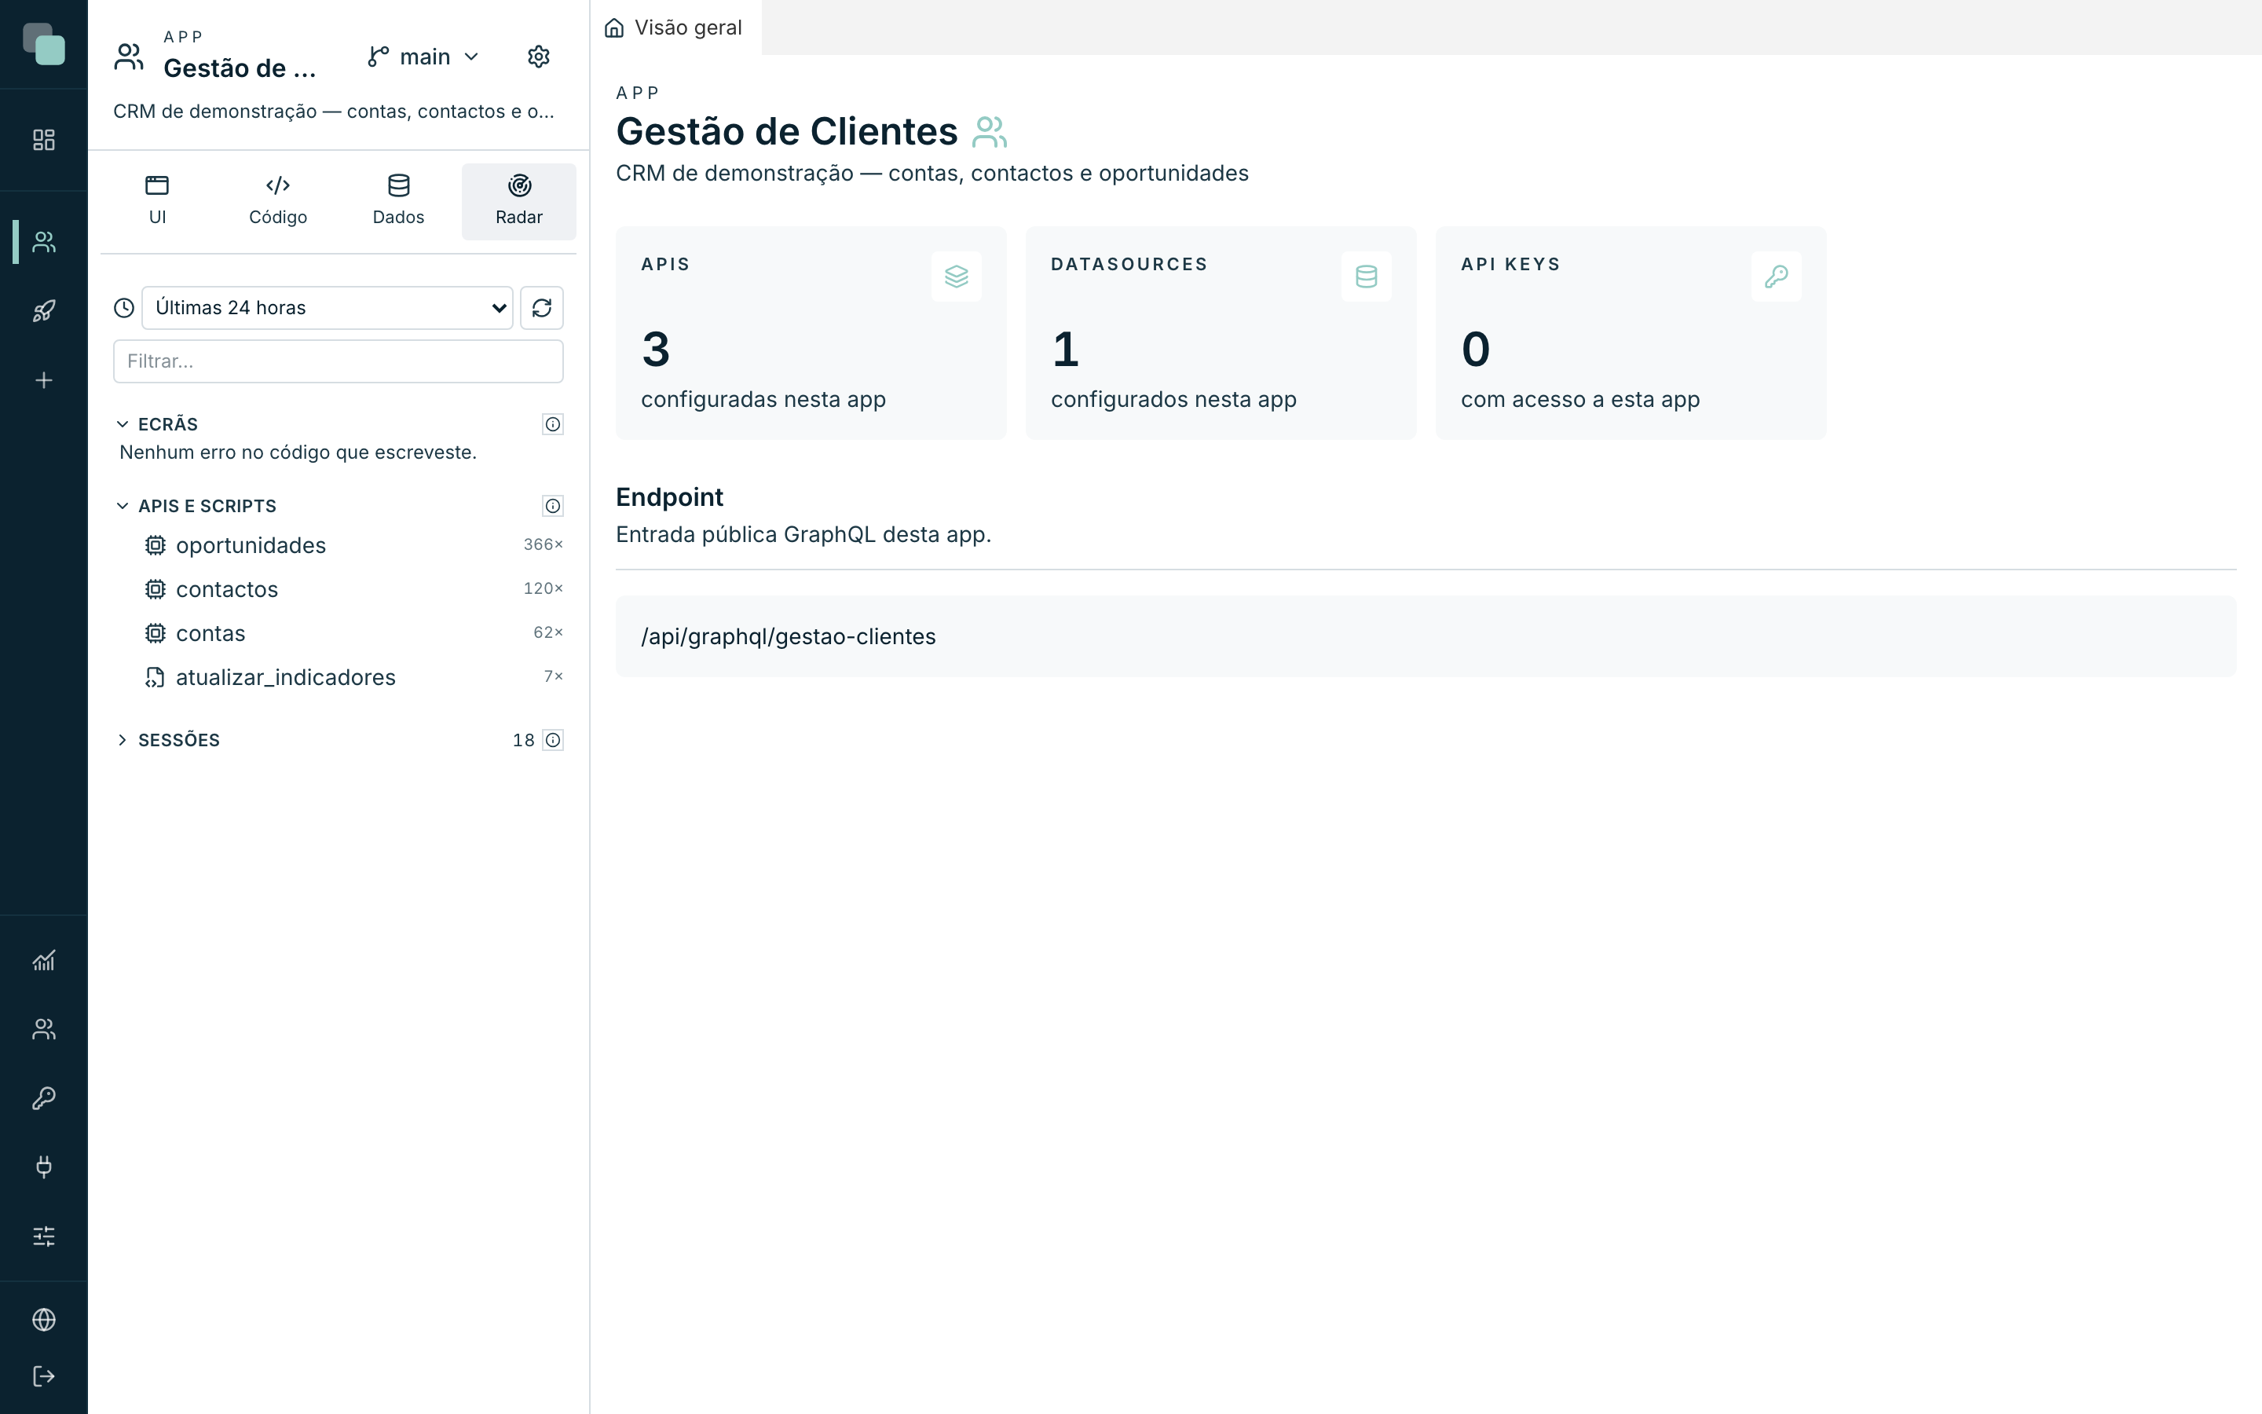This screenshot has width=2262, height=1414.
Task: Open the main branch selector dropdown
Action: [x=423, y=57]
